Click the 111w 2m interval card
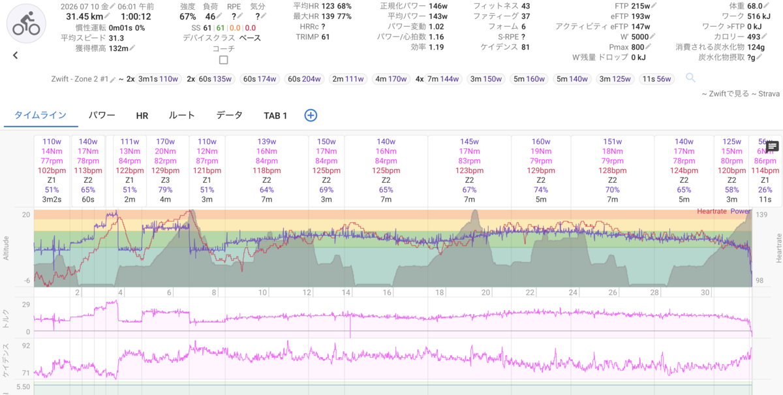The width and height of the screenshot is (783, 395). click(x=130, y=171)
